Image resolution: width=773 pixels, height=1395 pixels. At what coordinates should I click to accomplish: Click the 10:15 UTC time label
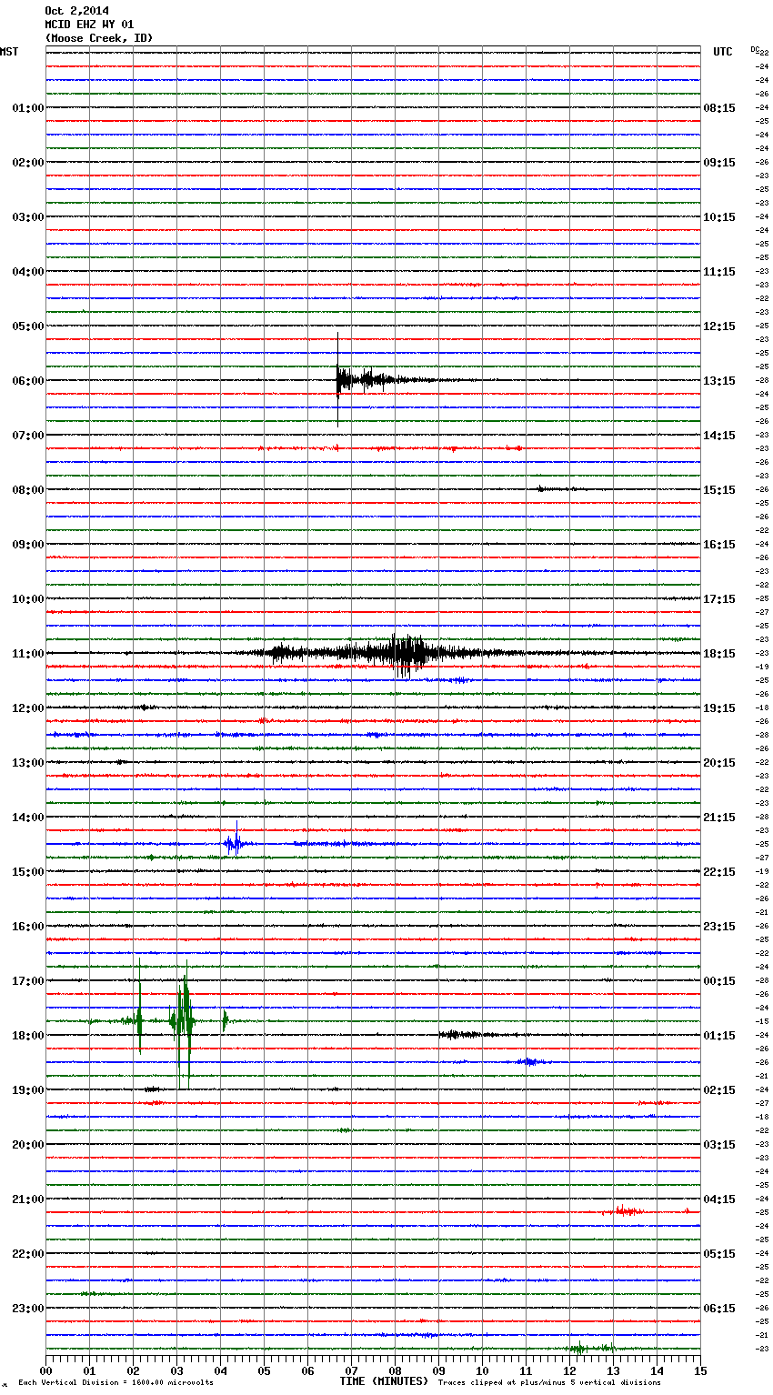(x=719, y=217)
